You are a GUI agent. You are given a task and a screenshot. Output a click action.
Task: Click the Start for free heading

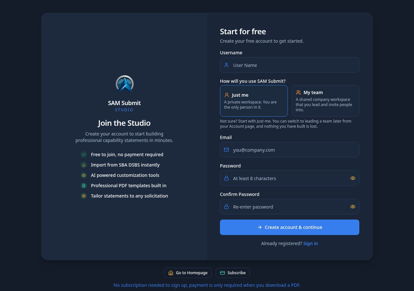243,31
